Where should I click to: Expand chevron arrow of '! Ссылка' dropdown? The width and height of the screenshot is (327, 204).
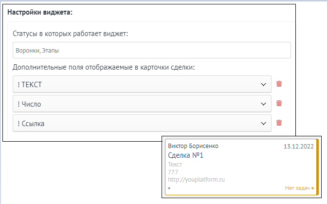(x=263, y=124)
